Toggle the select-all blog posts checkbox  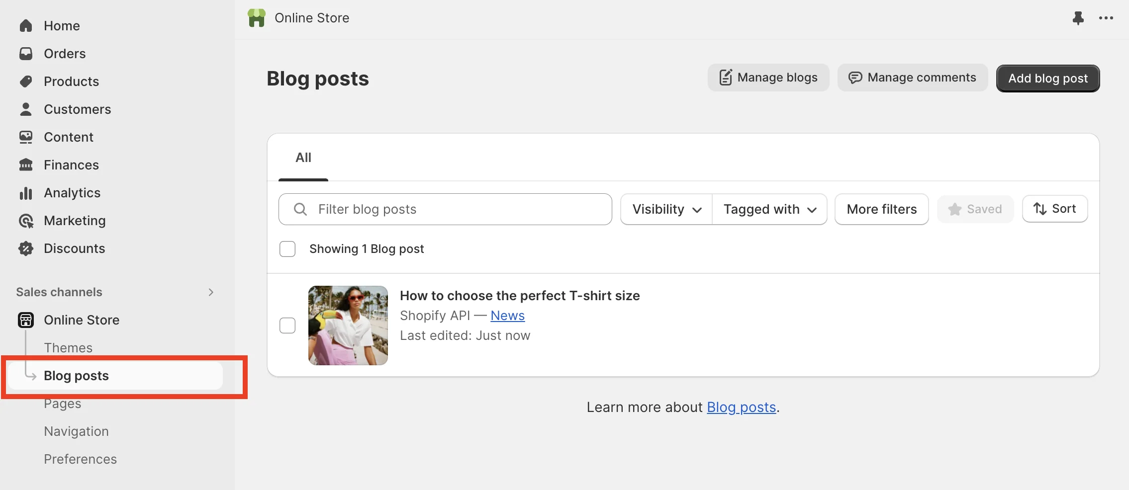coord(287,249)
